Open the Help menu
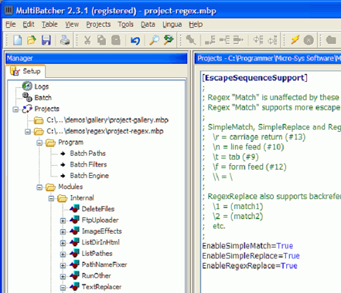The image size is (341, 293). click(x=196, y=24)
